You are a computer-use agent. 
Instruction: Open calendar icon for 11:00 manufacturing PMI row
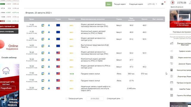(43, 25)
